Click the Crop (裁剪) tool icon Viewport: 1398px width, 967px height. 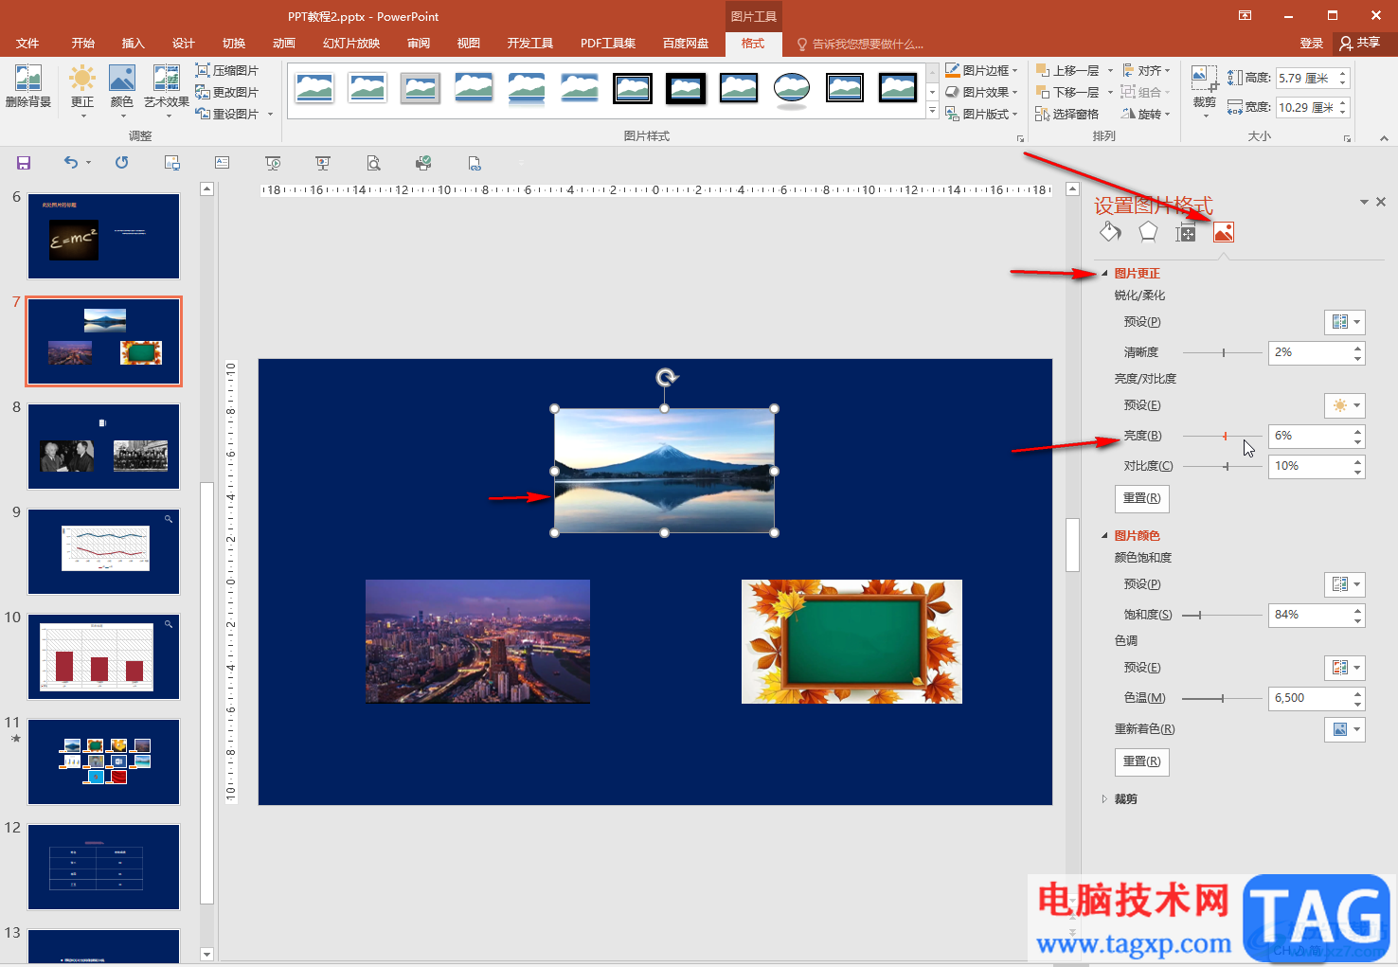tap(1205, 80)
